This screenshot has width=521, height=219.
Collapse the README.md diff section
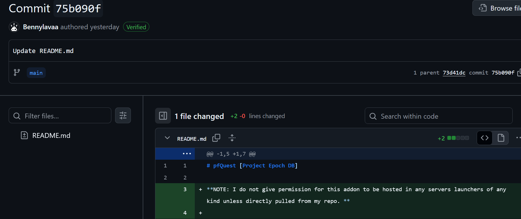pos(167,138)
